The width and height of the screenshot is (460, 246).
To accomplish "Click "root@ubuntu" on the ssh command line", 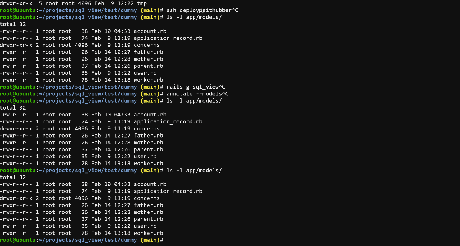I will coord(17,10).
